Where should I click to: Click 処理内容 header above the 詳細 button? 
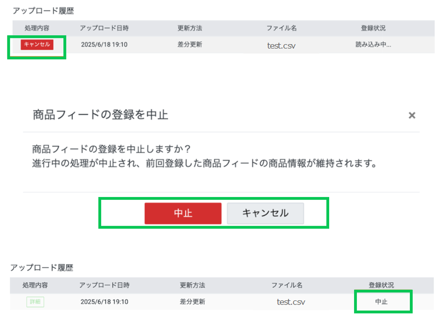click(35, 285)
